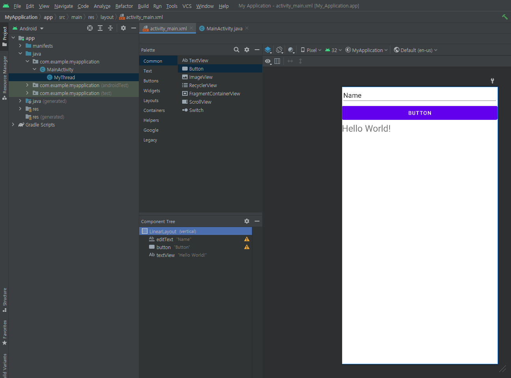Viewport: 511px width, 378px height.
Task: Click the Name text field in preview
Action: [420, 96]
